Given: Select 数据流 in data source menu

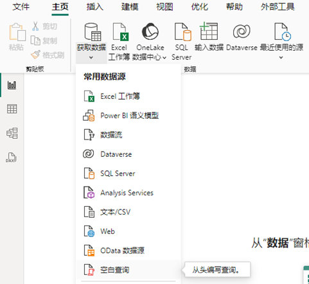Looking at the screenshot, I should [128, 135].
